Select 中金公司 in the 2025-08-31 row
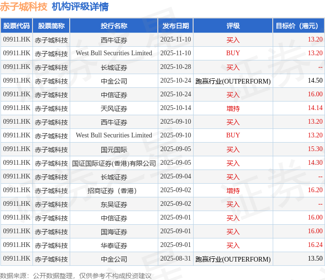325x280 pixels. pos(114,259)
